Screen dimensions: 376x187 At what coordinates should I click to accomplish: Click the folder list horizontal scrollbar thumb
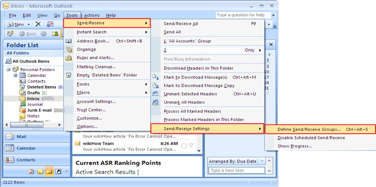[x=27, y=125]
